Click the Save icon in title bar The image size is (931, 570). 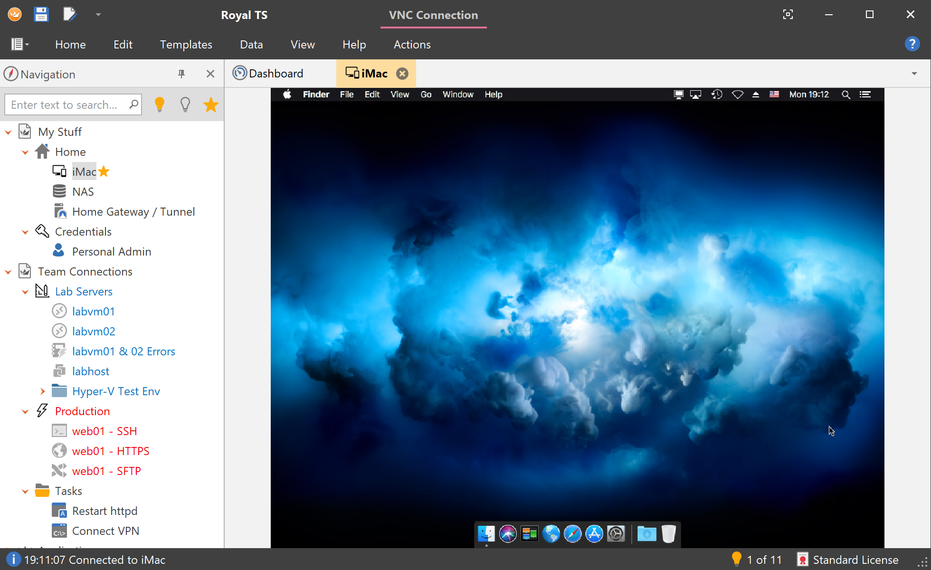pyautogui.click(x=41, y=15)
